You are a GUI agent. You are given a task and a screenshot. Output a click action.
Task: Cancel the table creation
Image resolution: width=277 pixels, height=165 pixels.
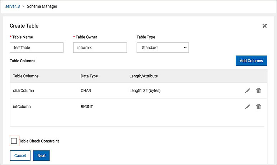(x=20, y=156)
